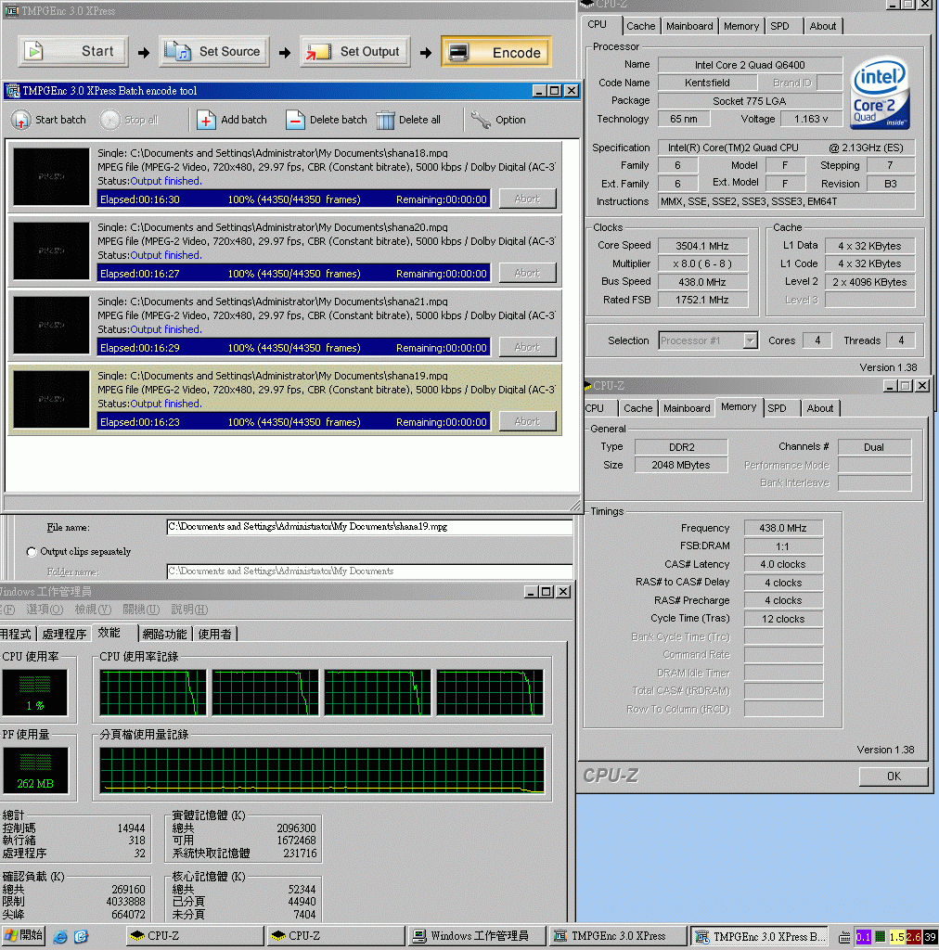Start the batch encode
The height and width of the screenshot is (950, 939).
[49, 120]
